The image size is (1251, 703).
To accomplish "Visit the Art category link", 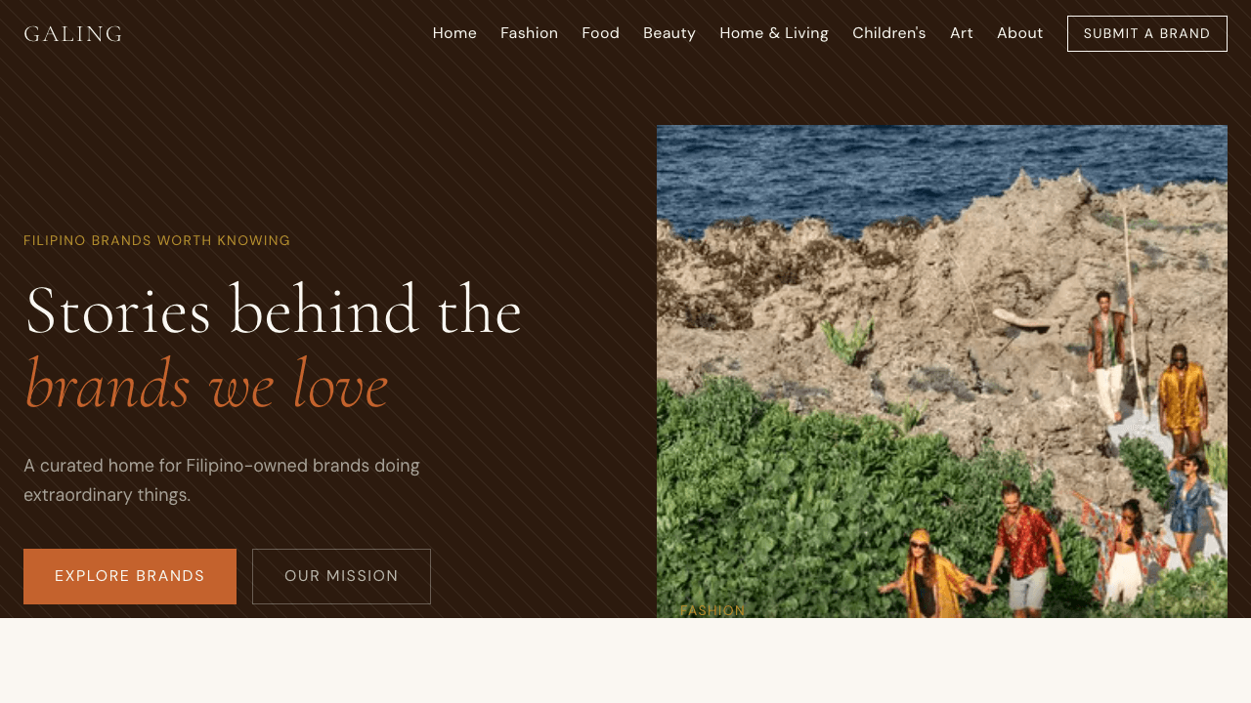I will 962,33.
